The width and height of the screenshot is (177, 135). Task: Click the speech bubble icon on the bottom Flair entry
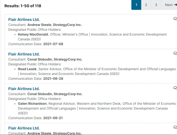(175, 127)
